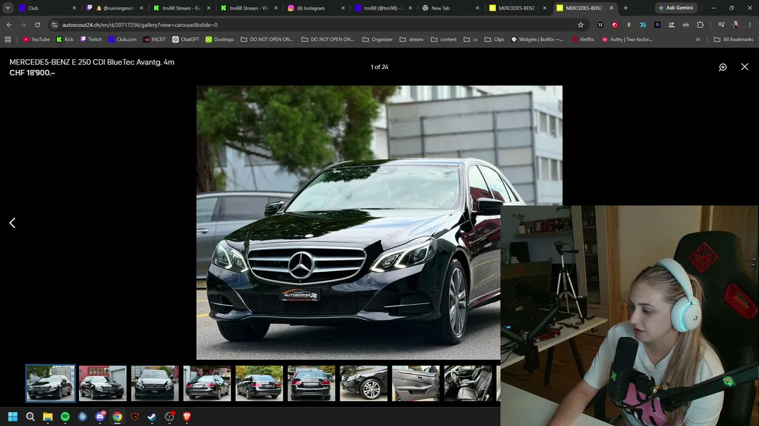Zoom into the car photo with magnifier icon
This screenshot has height=426, width=759.
pos(723,67)
